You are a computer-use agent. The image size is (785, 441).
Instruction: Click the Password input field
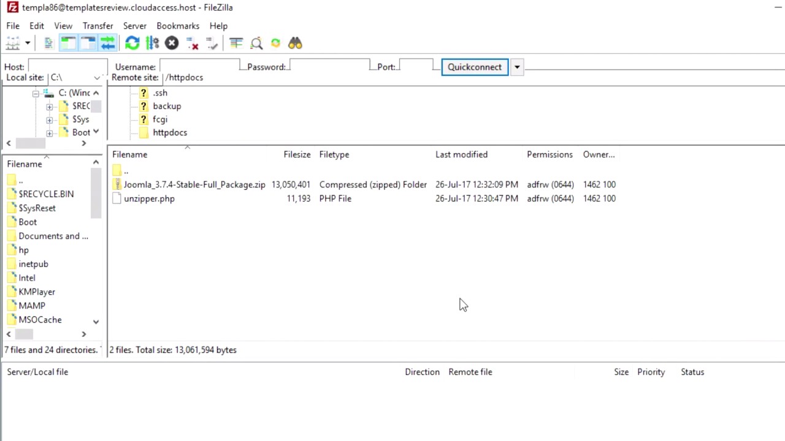click(x=329, y=67)
